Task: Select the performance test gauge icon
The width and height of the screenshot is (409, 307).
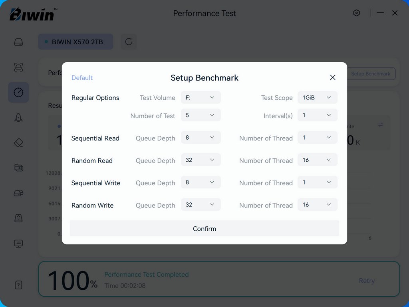Action: pos(18,92)
